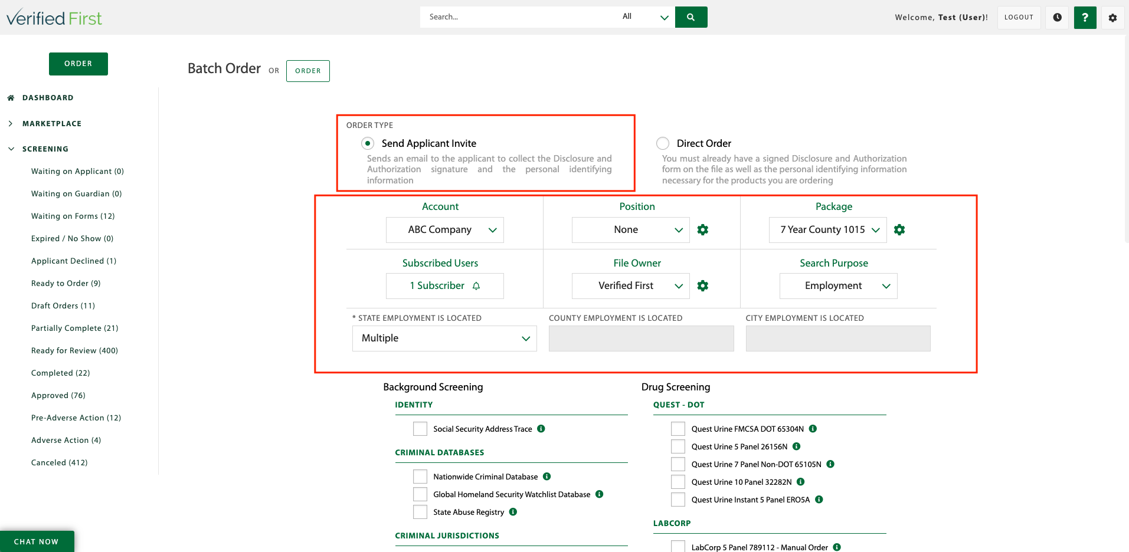Expand the Marketplace sidebar section
This screenshot has height=552, width=1129.
[x=52, y=123]
